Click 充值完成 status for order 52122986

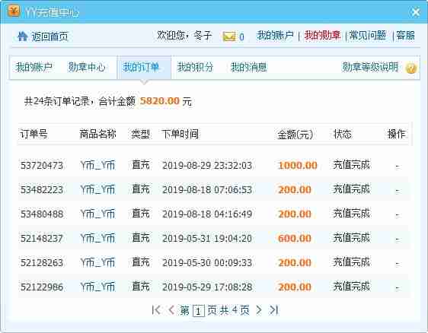click(351, 286)
